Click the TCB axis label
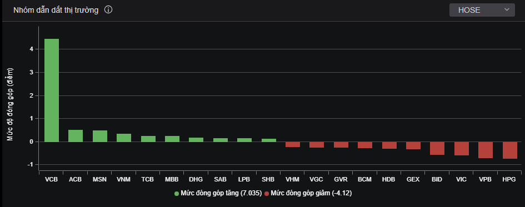 (x=148, y=180)
